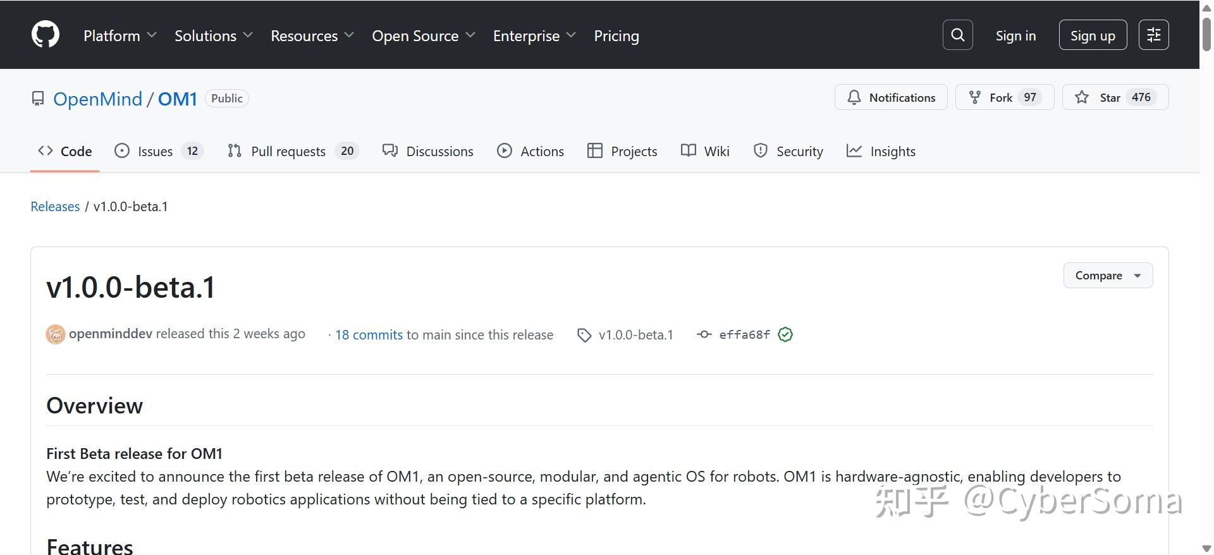Click the commit hash effa68f

pyautogui.click(x=744, y=335)
